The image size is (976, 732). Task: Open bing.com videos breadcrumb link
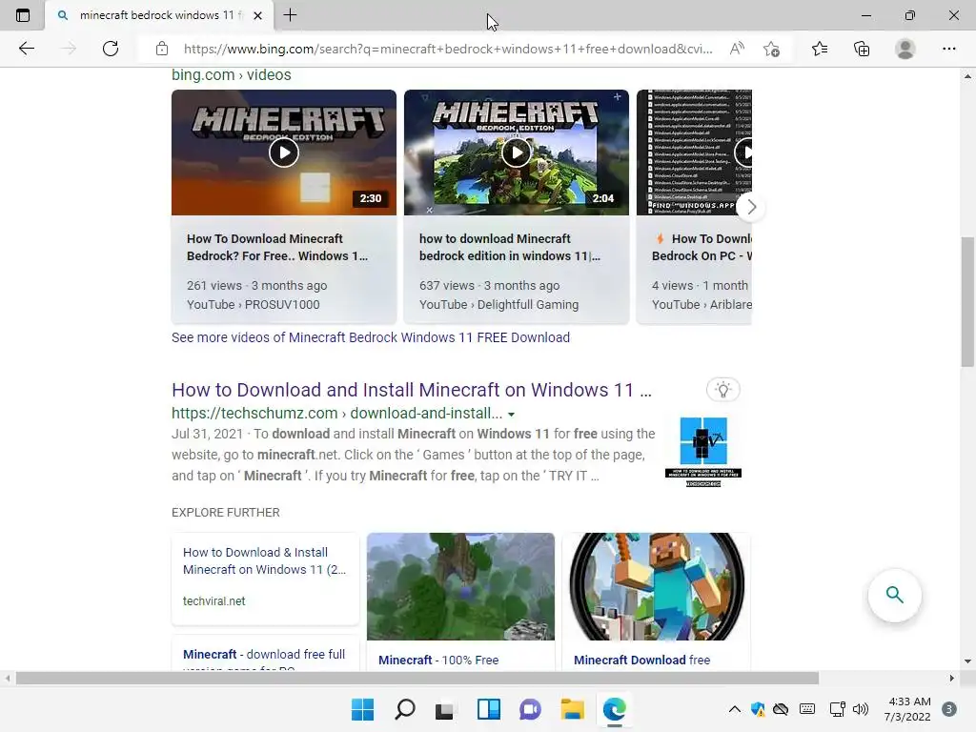(231, 74)
